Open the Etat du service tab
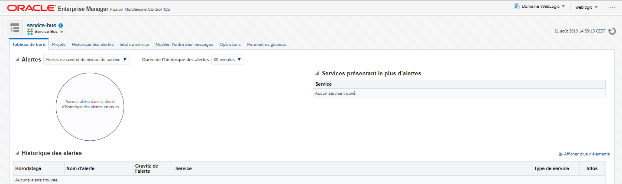 tap(134, 45)
